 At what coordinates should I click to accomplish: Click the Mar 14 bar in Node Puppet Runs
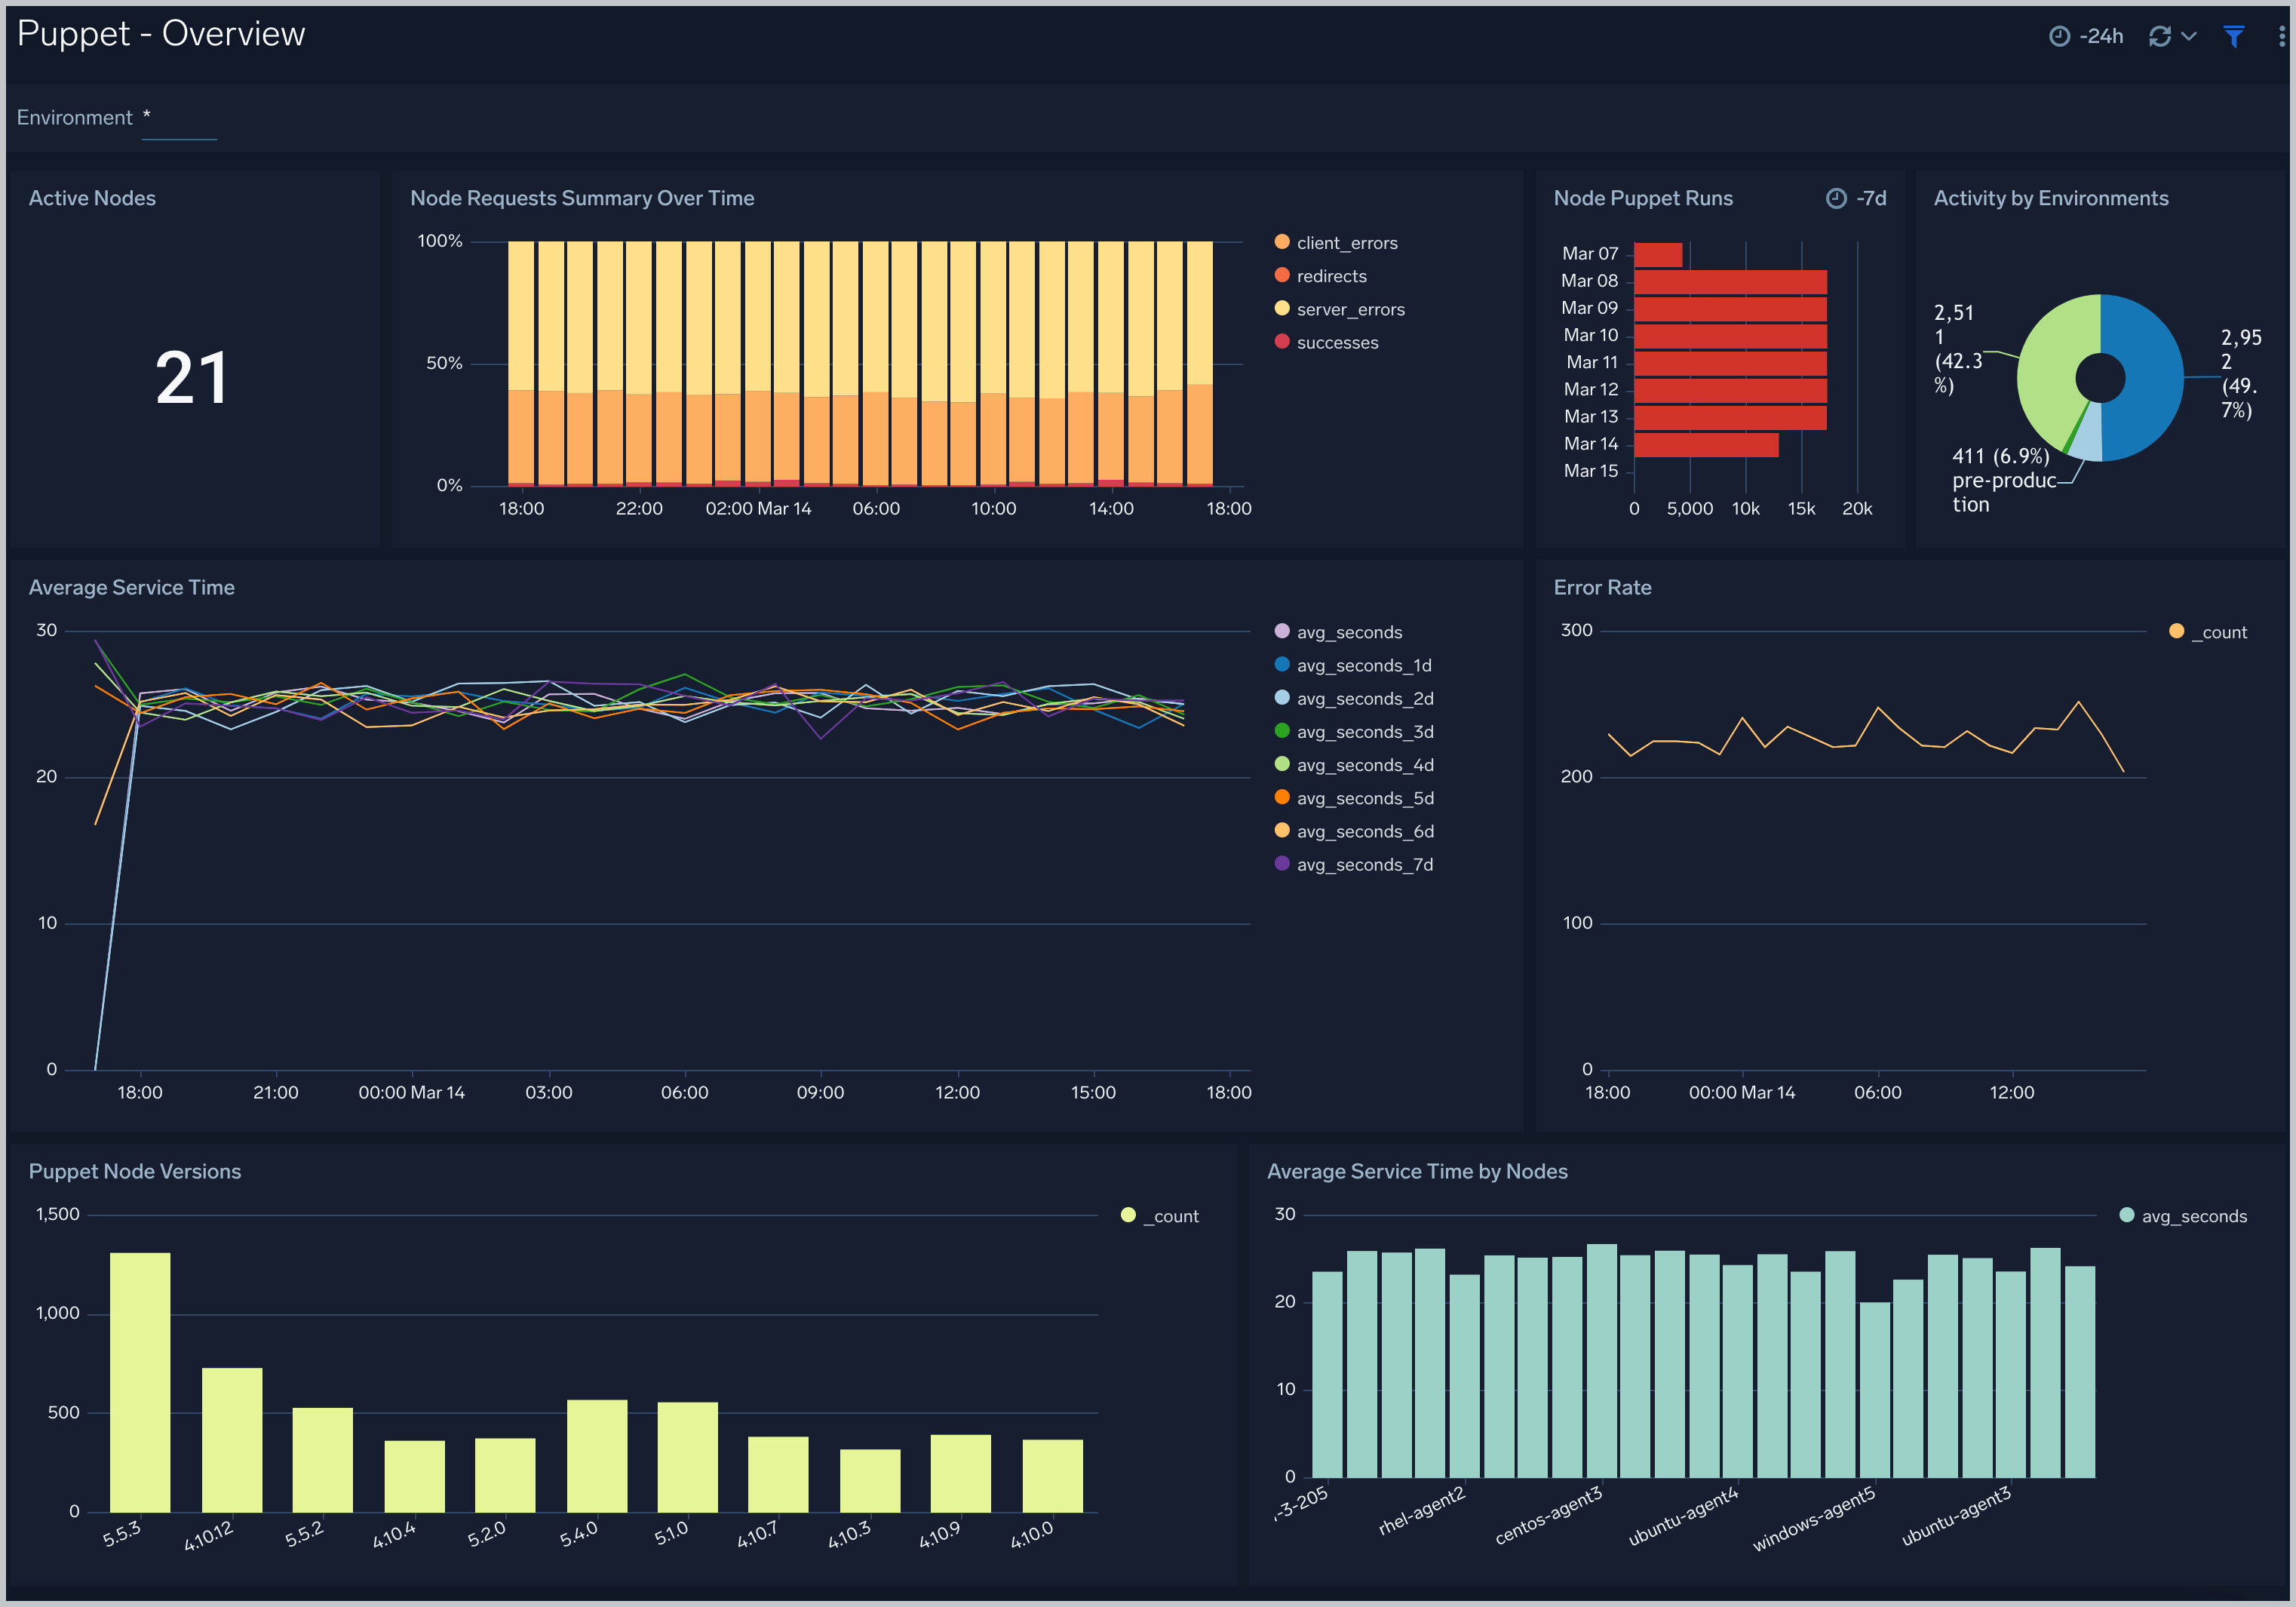pos(1706,444)
